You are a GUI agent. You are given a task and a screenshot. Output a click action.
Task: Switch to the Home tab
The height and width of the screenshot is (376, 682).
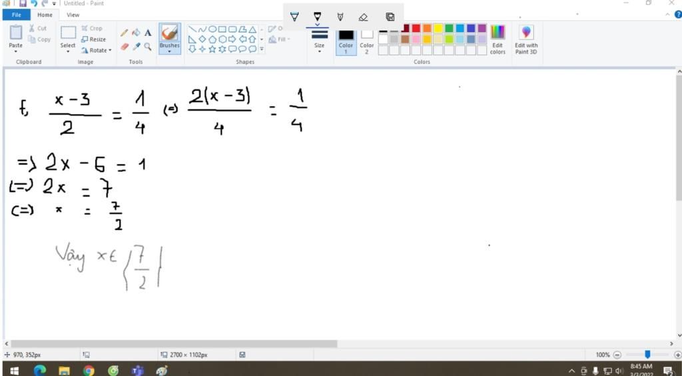pos(45,15)
